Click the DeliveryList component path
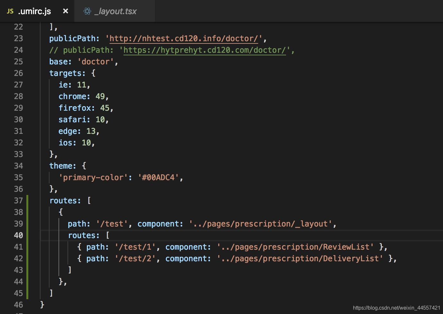The height and width of the screenshot is (314, 443). click(x=300, y=259)
